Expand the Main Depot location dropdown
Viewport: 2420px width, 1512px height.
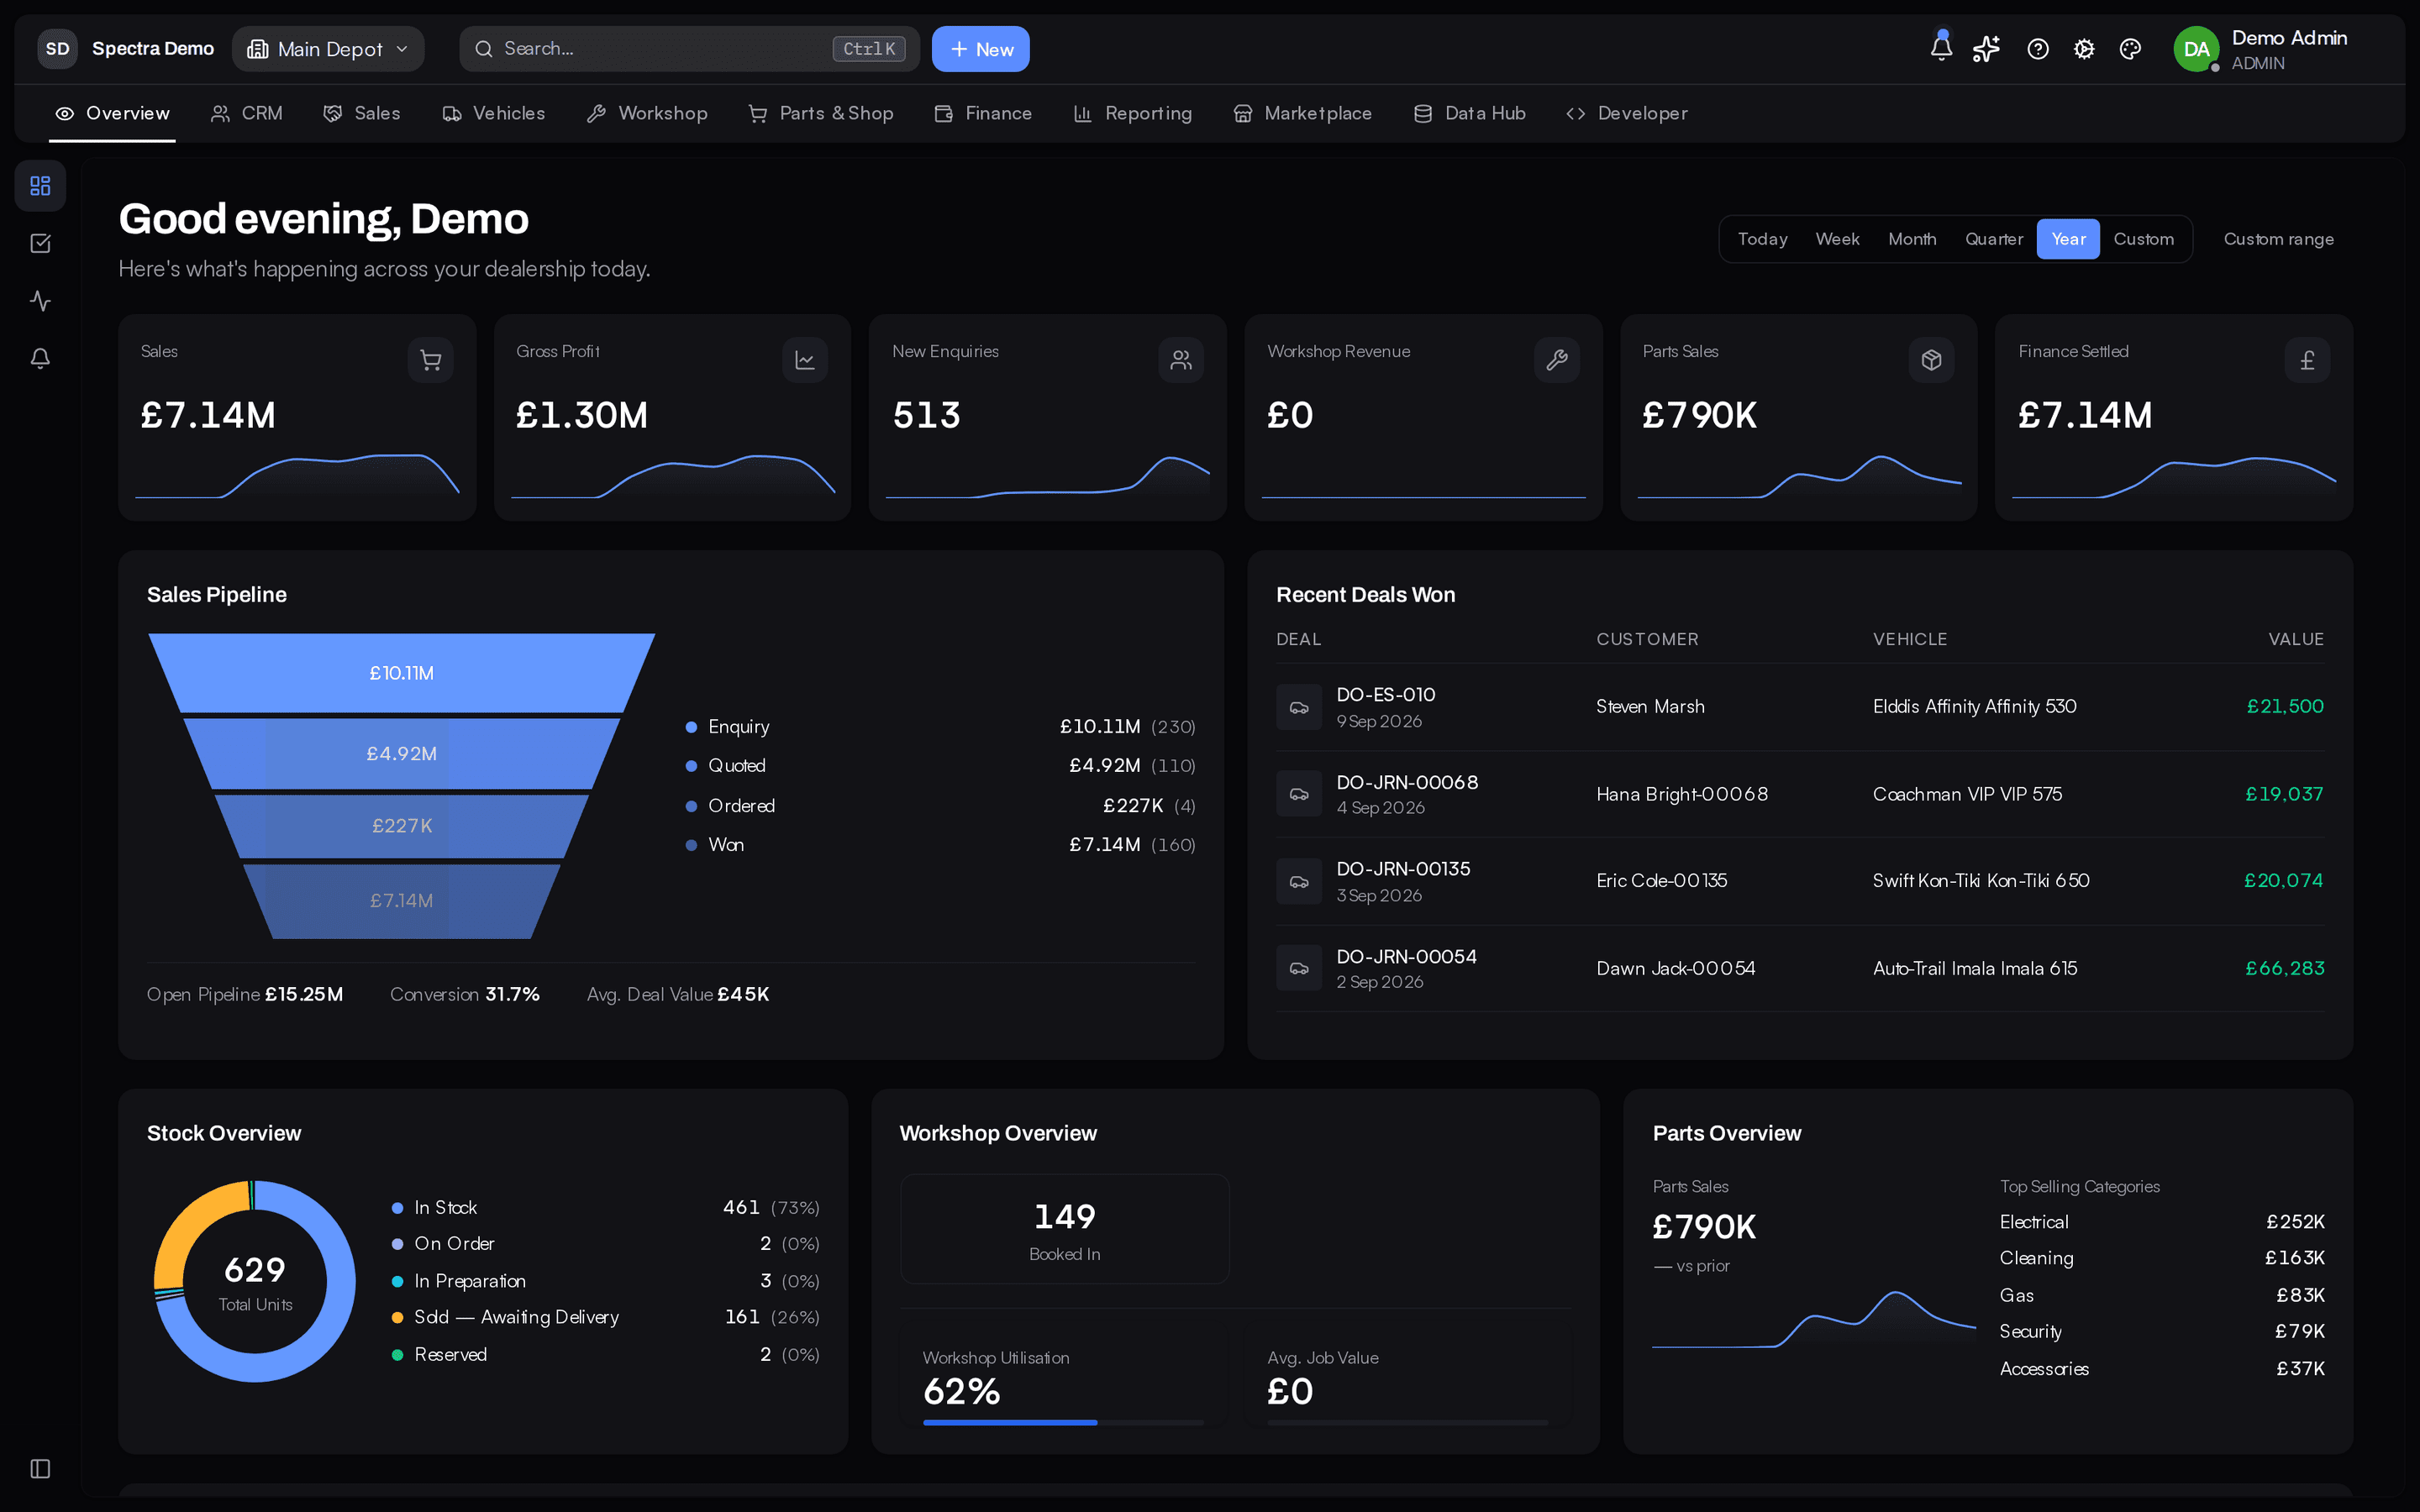click(328, 49)
